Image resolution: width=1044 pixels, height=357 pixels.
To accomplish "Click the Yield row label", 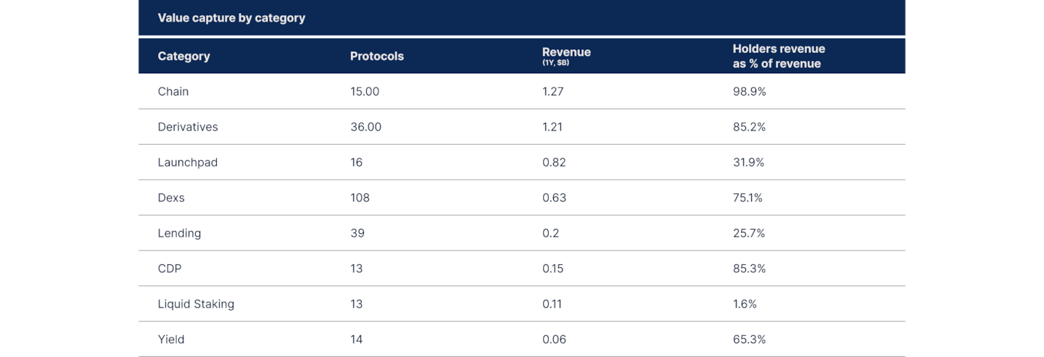I will pos(171,340).
